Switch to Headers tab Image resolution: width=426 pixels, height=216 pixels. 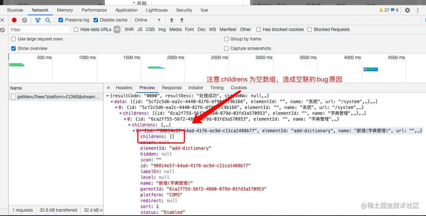pyautogui.click(x=124, y=87)
